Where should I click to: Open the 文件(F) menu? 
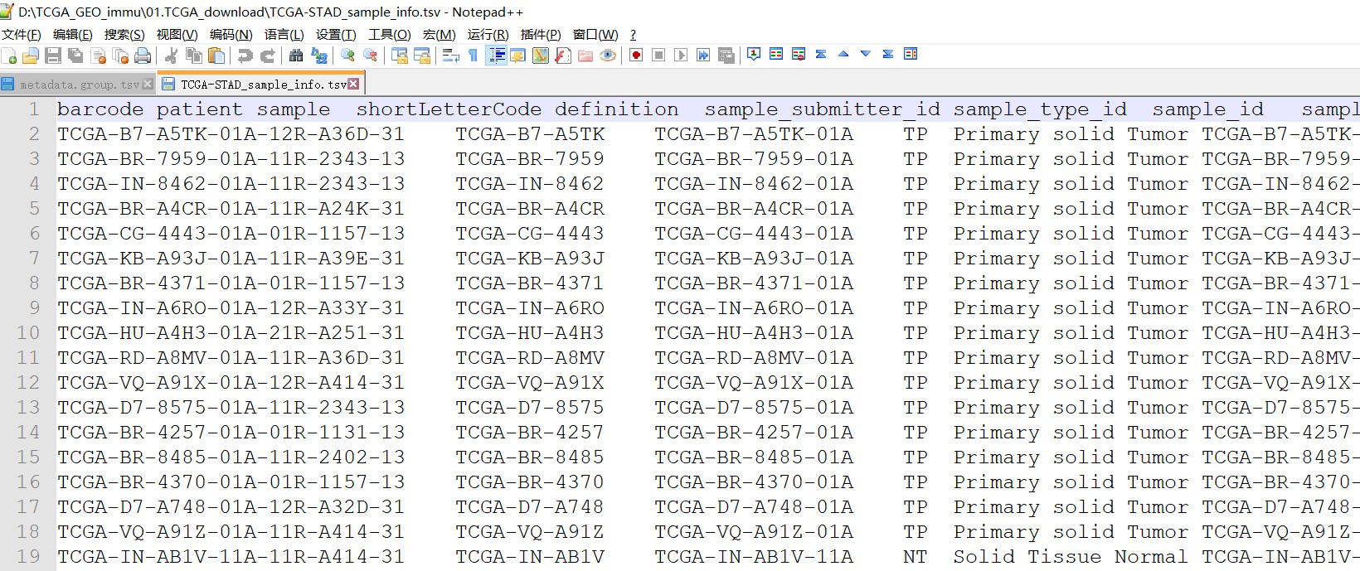coord(22,34)
